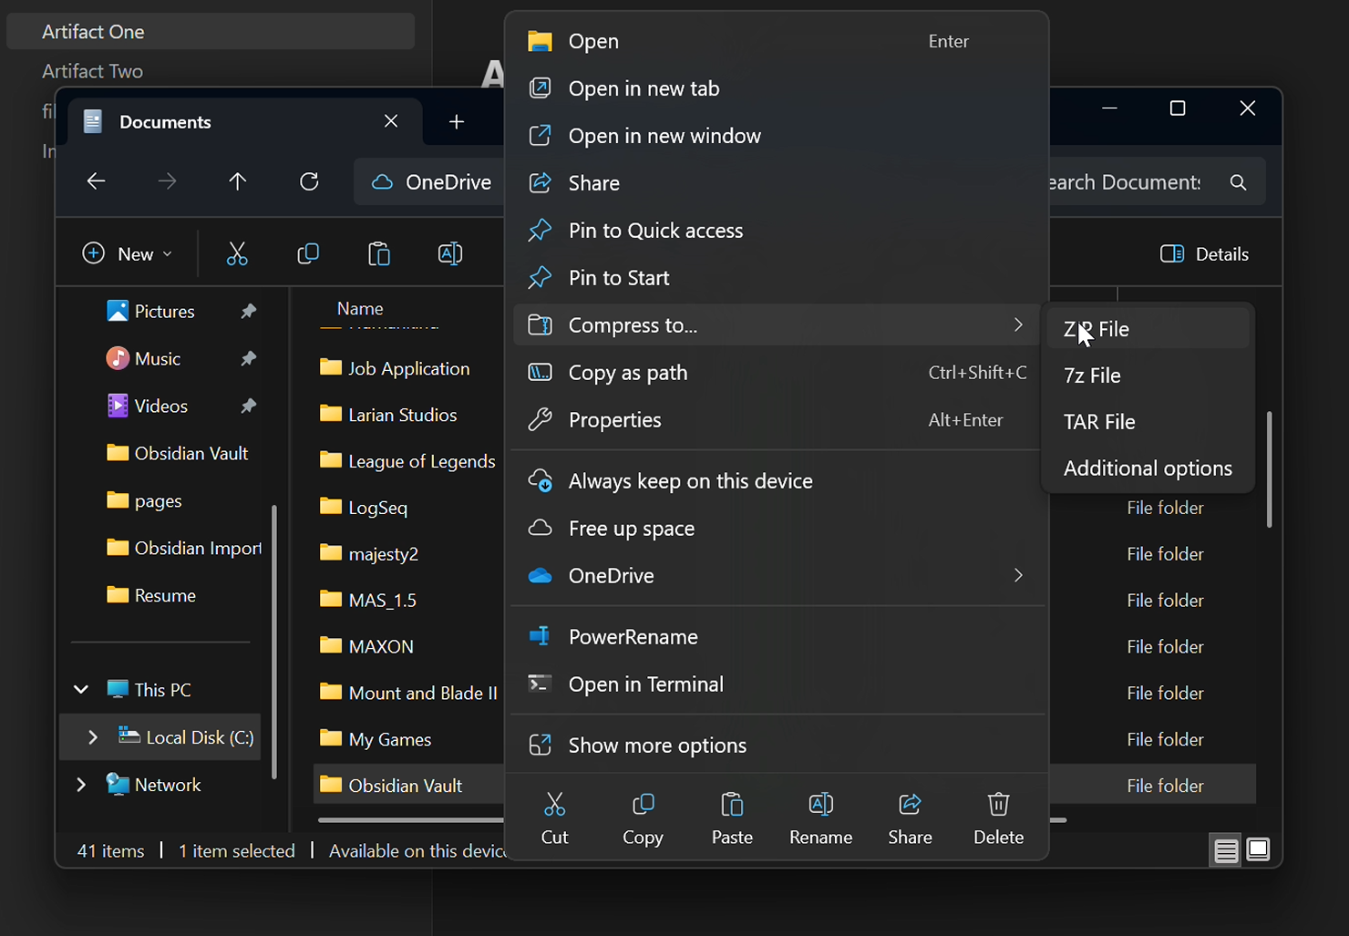The height and width of the screenshot is (936, 1349).
Task: Click the vertical scrollbar on the right
Action: [x=1268, y=469]
